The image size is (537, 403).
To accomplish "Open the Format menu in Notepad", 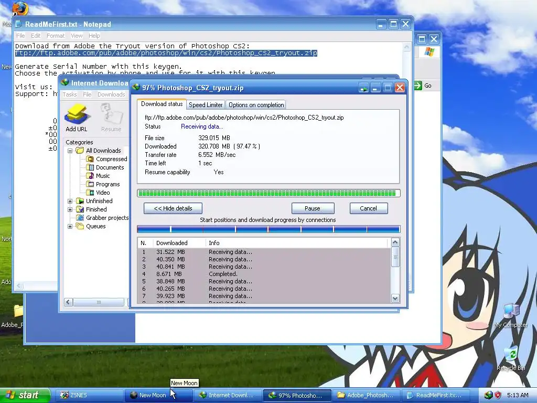I will [56, 36].
